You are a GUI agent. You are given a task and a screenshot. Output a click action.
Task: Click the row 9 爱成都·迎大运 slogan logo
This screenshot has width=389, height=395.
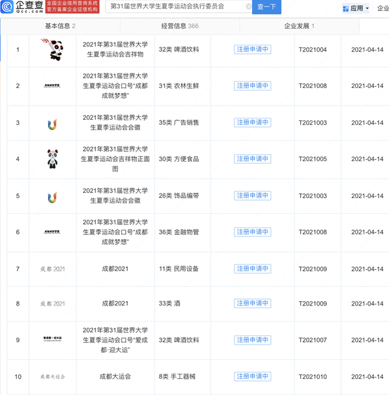coord(52,340)
